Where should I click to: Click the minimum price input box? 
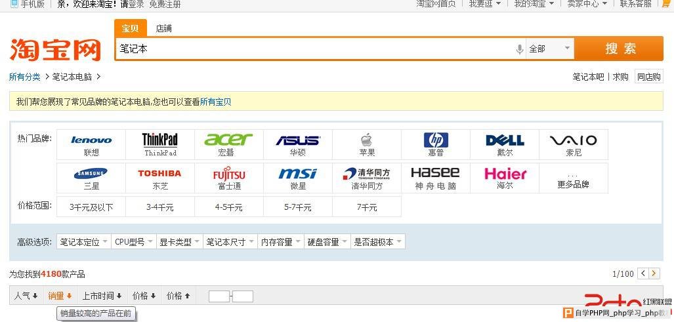click(x=219, y=296)
